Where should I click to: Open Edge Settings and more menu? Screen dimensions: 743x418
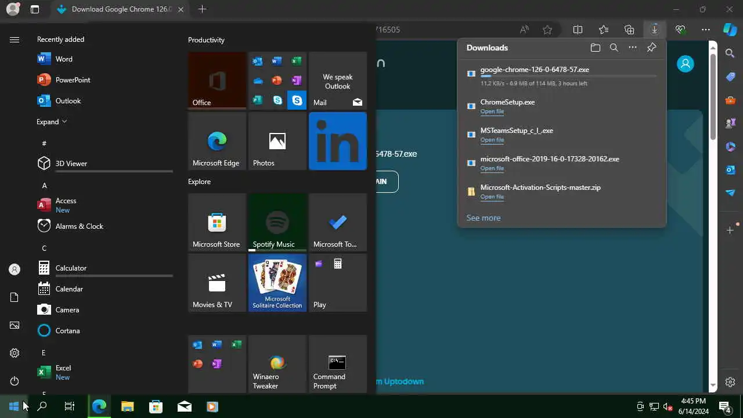pos(706,30)
